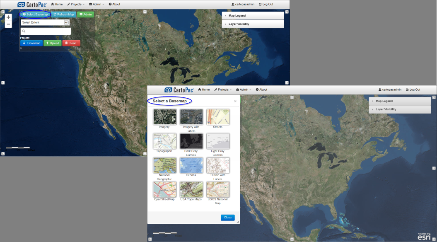Click the Refresh Map icon button
The height and width of the screenshot is (242, 437).
55,14
